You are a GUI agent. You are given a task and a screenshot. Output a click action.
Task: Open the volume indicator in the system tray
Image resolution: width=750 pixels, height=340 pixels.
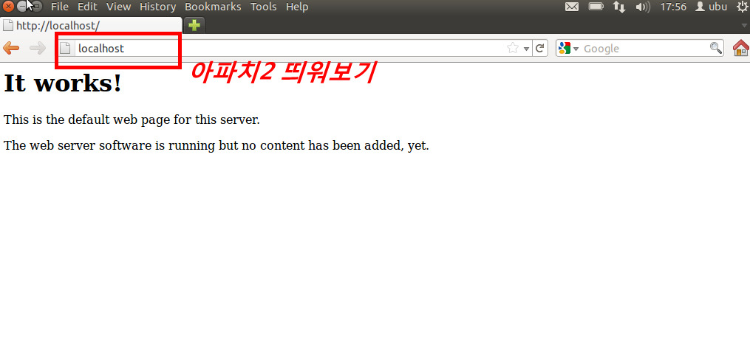pos(642,7)
